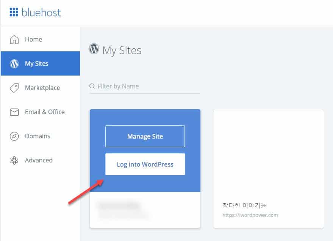Focus the Filter by Name field
This screenshot has height=241, width=333.
145,87
